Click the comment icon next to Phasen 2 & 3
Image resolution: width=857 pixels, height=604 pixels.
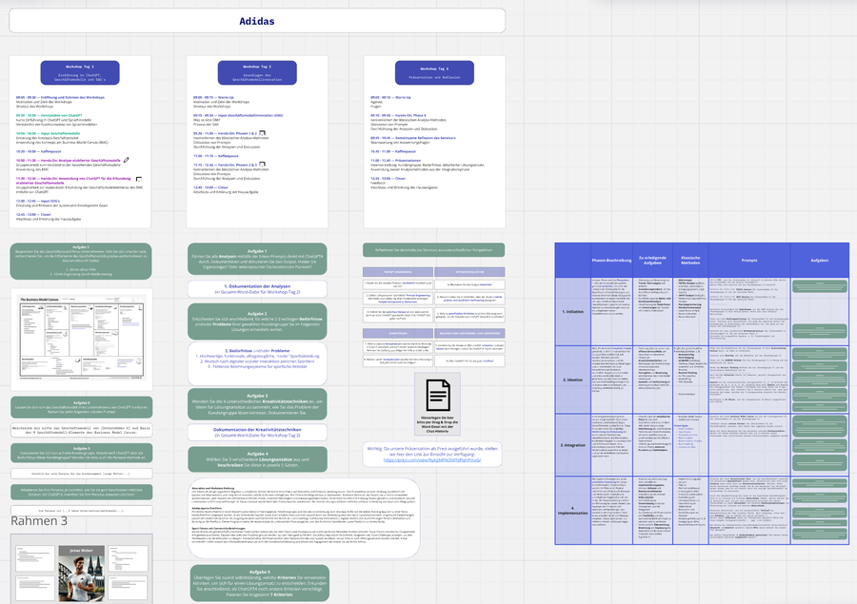263,164
